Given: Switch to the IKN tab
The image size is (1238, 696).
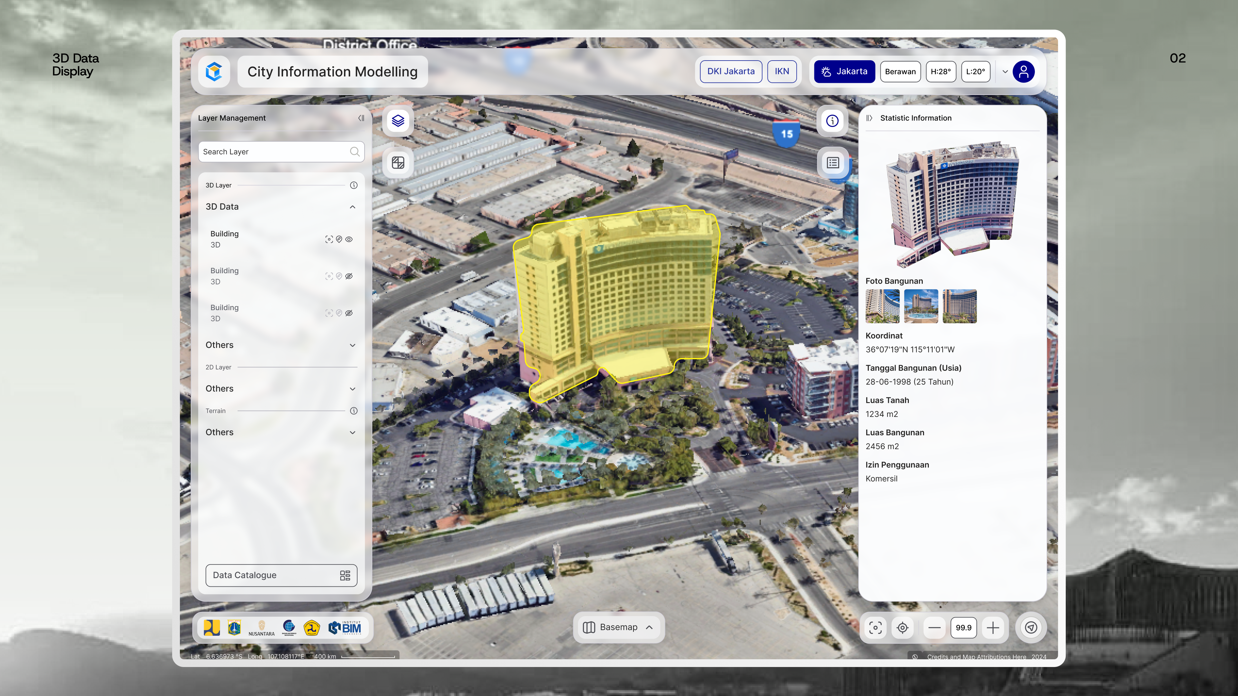Looking at the screenshot, I should (x=781, y=72).
